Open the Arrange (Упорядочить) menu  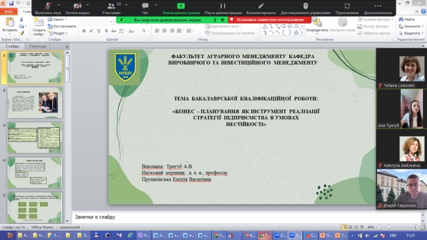(x=317, y=25)
